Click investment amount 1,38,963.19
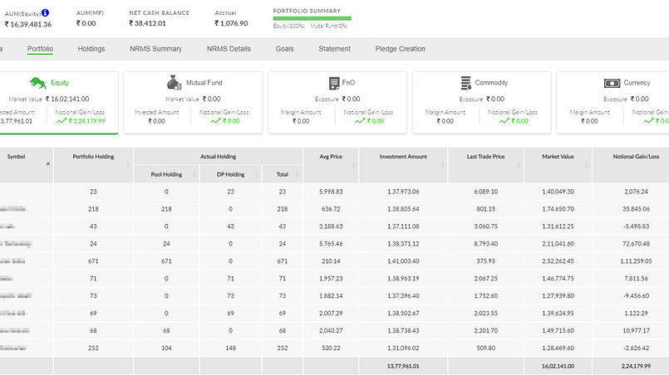 click(403, 279)
